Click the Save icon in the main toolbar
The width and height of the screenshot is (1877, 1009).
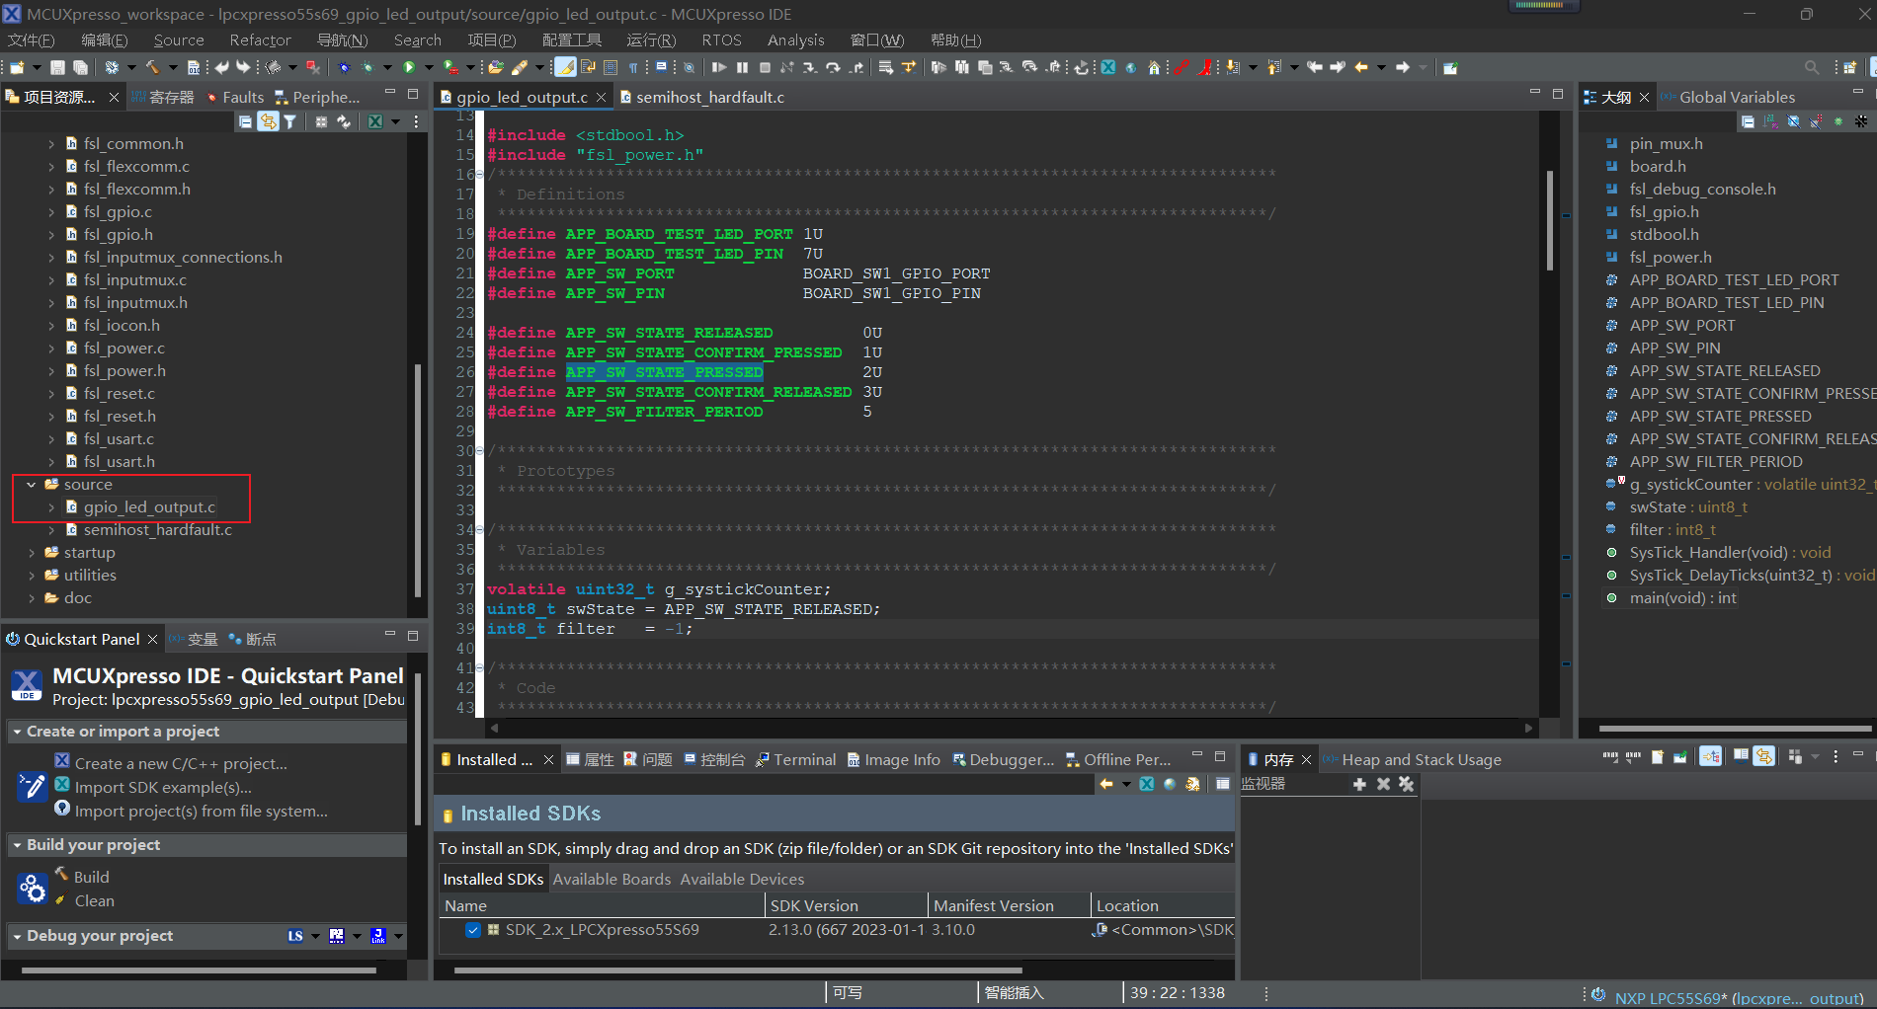(x=57, y=67)
